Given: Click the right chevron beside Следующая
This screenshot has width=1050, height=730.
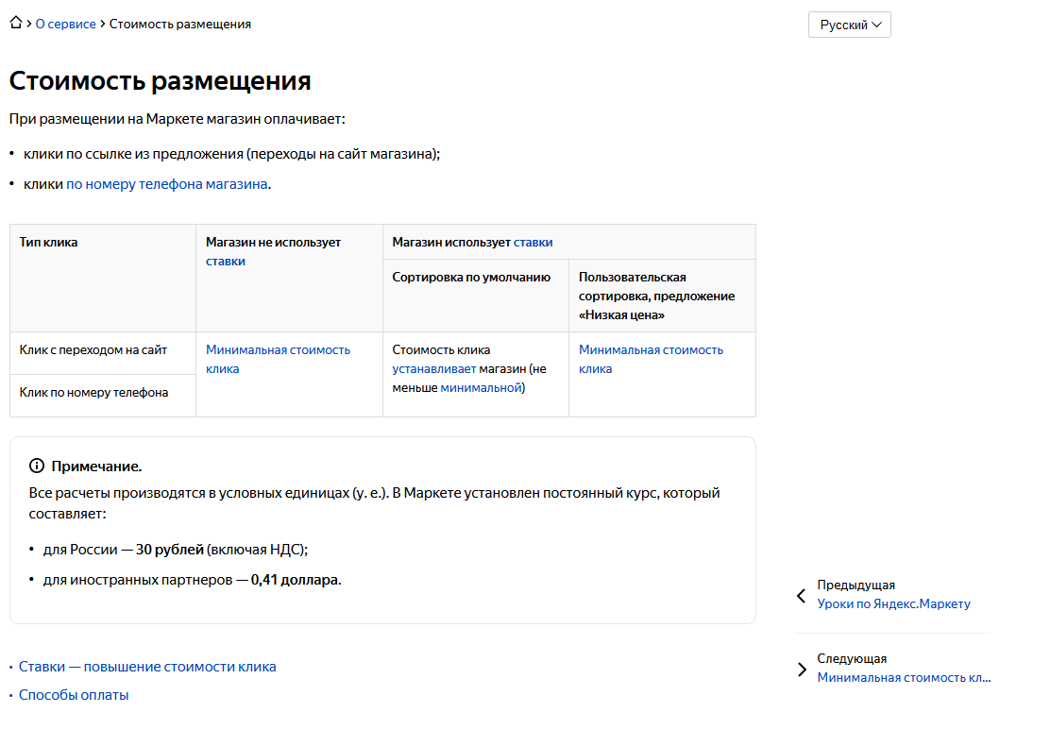Looking at the screenshot, I should [x=802, y=668].
